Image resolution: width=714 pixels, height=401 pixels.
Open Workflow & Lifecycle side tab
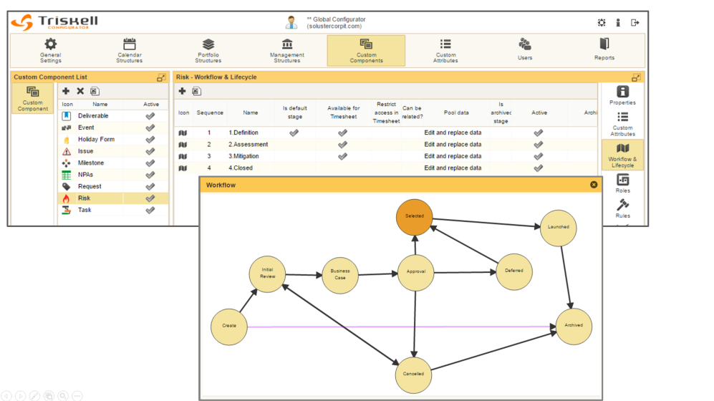(622, 155)
